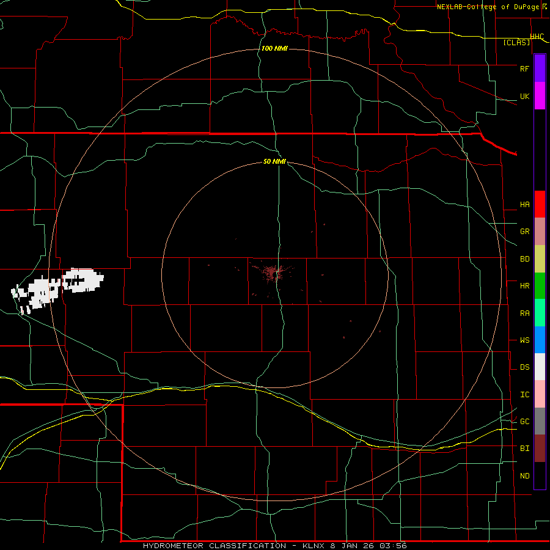Image resolution: width=550 pixels, height=550 pixels.
Task: Click the blue WS legend color swatch
Action: click(x=540, y=340)
